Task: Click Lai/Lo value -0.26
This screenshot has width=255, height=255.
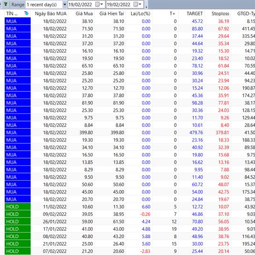Action: (145, 214)
